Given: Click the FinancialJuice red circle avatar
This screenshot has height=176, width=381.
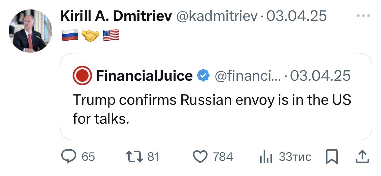Looking at the screenshot, I should pos(82,76).
